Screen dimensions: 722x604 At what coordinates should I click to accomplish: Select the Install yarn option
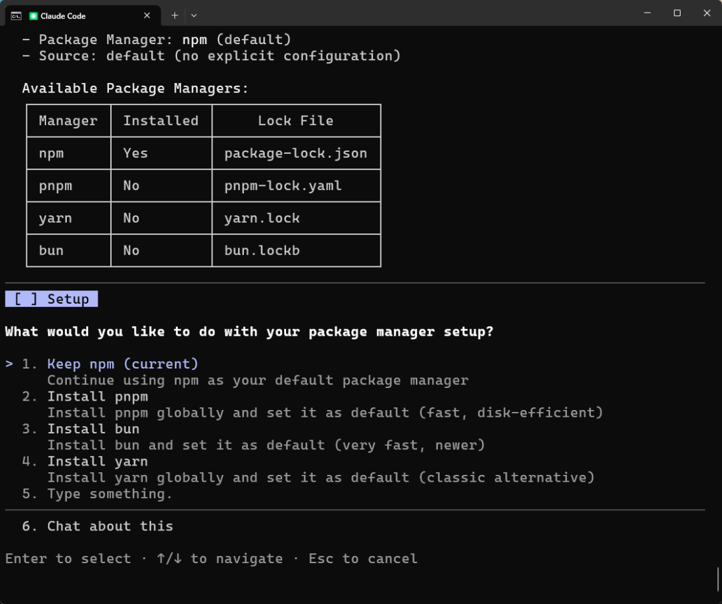point(98,462)
